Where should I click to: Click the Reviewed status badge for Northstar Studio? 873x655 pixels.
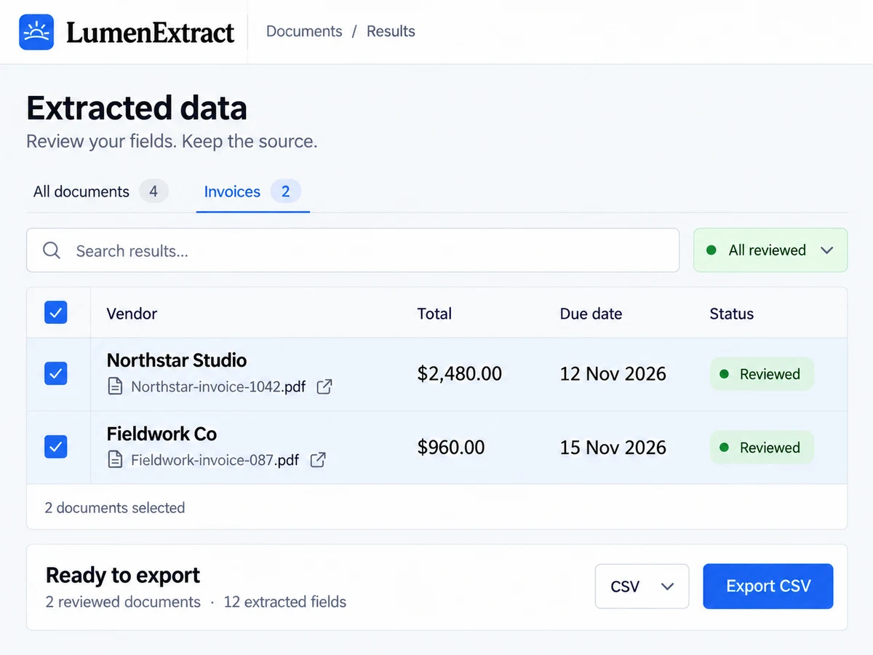click(x=762, y=374)
